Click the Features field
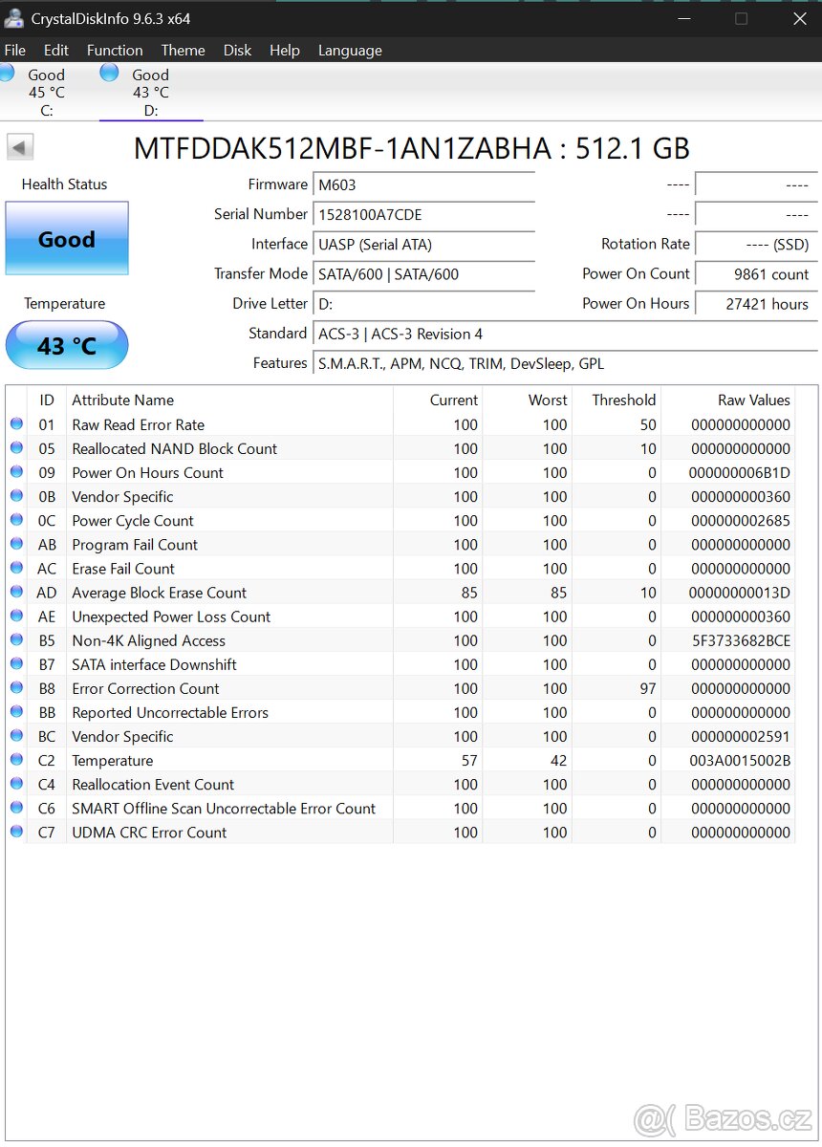Screen dimensions: 822x1147 (x=566, y=363)
